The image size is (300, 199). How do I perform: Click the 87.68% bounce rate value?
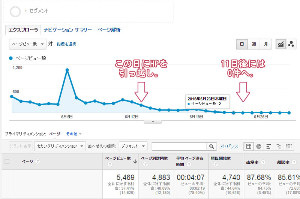[259, 177]
